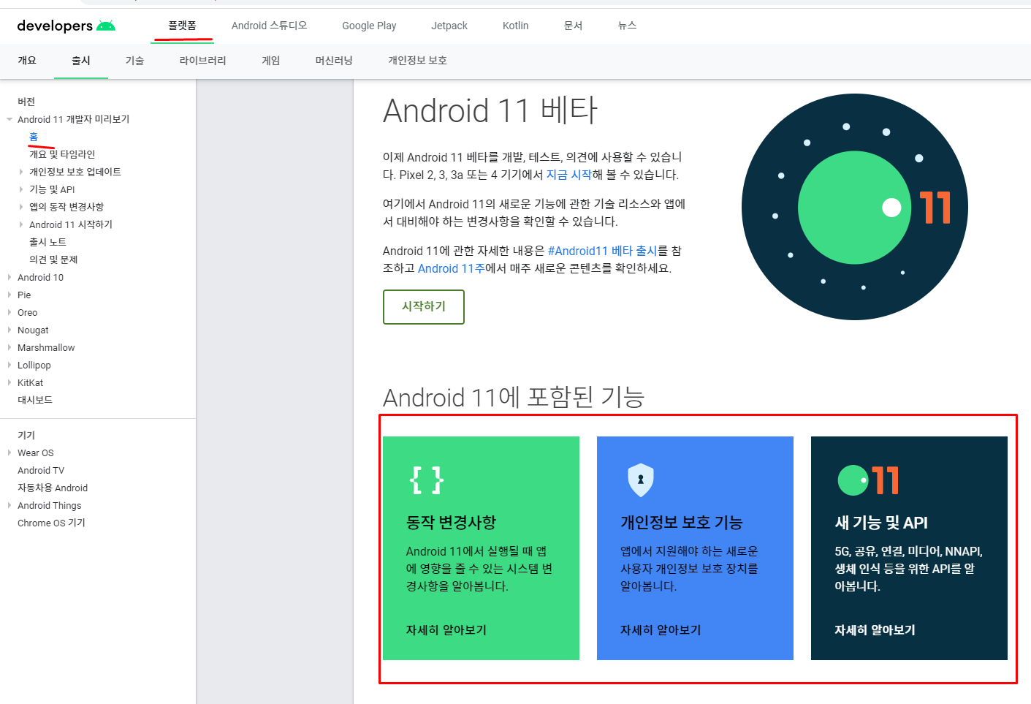Open Android TV in sidebar
This screenshot has width=1031, height=704.
[41, 470]
